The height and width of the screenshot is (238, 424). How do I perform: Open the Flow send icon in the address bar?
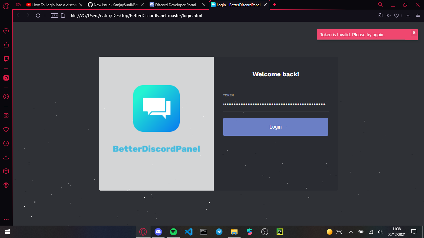coord(388,15)
